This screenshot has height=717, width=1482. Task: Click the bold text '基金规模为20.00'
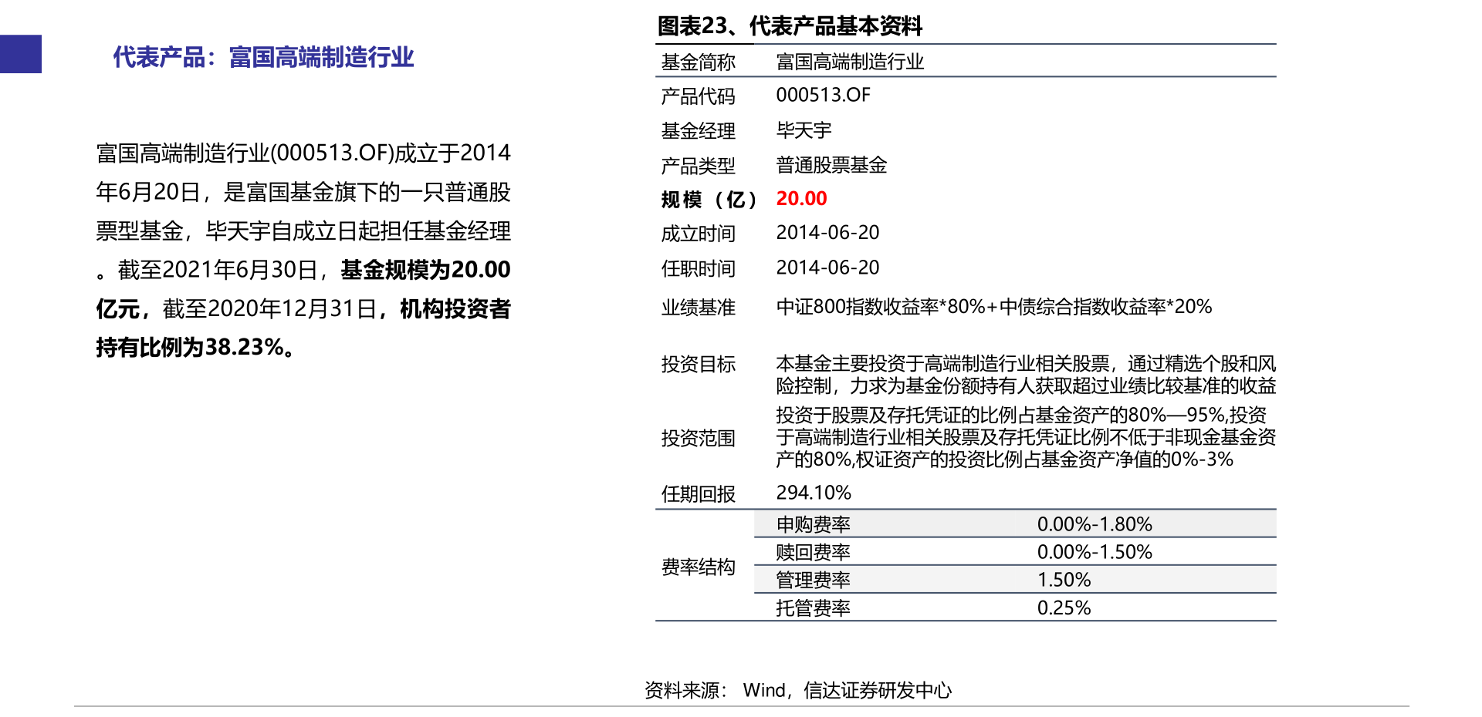[x=425, y=270]
